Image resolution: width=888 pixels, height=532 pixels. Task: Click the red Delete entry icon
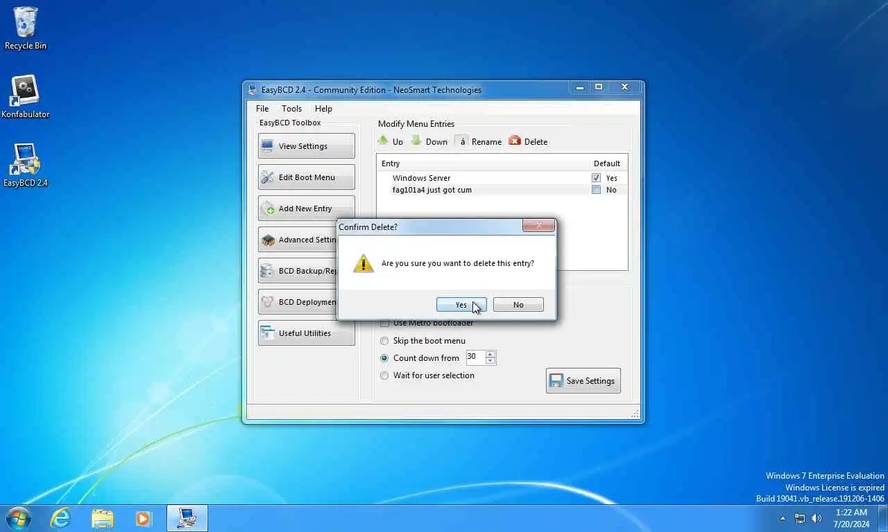pyautogui.click(x=515, y=141)
